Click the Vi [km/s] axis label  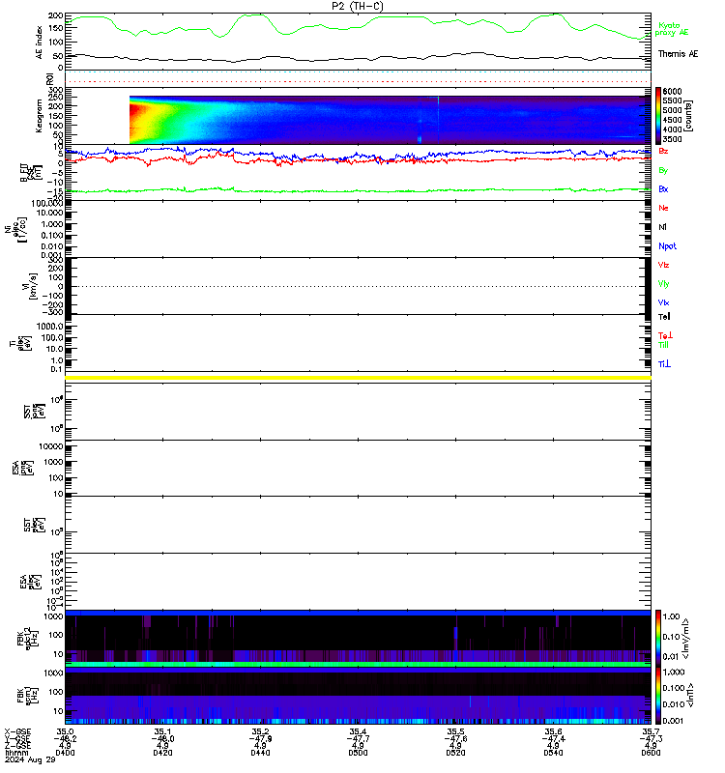point(30,286)
